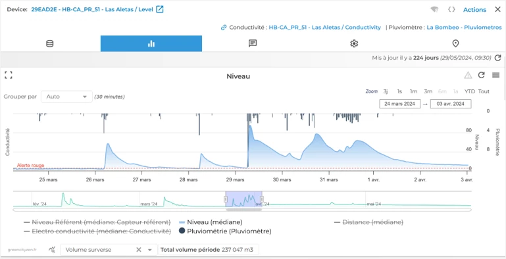Open the comments message tab

tap(253, 43)
